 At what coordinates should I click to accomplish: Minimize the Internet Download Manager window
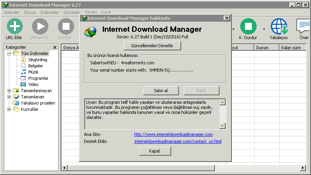click(x=292, y=5)
